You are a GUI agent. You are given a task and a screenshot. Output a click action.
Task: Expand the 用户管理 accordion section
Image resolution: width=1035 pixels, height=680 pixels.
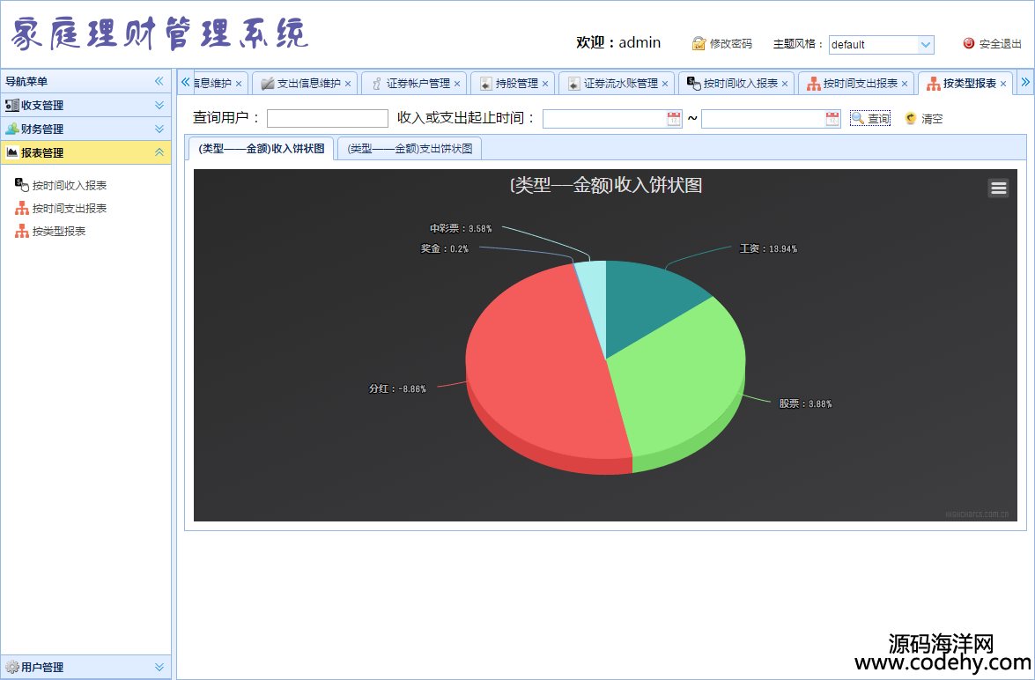tap(159, 667)
